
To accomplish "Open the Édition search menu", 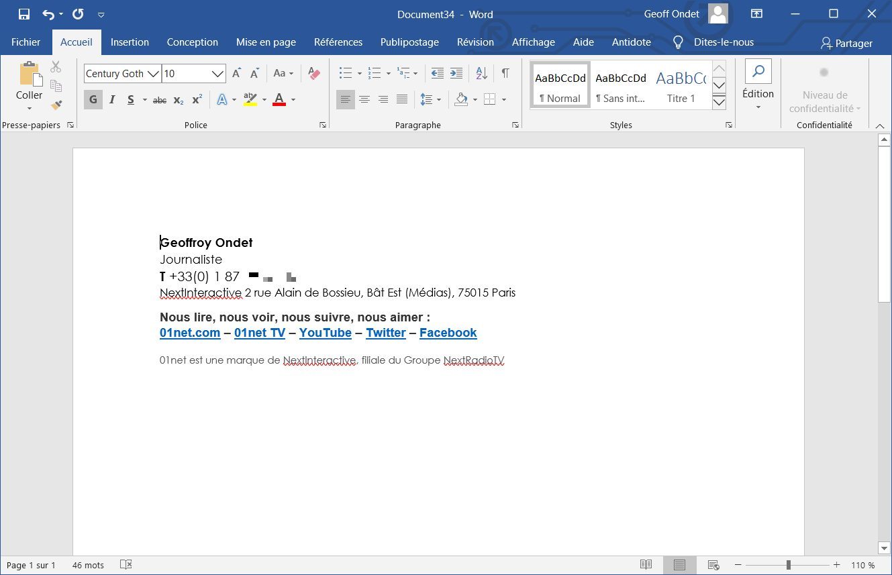I will point(758,85).
